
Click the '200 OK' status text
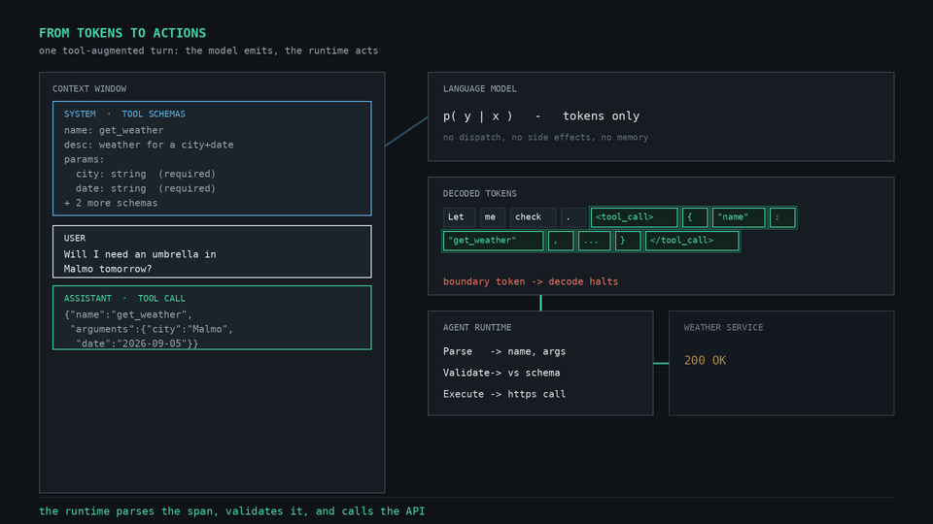(706, 360)
